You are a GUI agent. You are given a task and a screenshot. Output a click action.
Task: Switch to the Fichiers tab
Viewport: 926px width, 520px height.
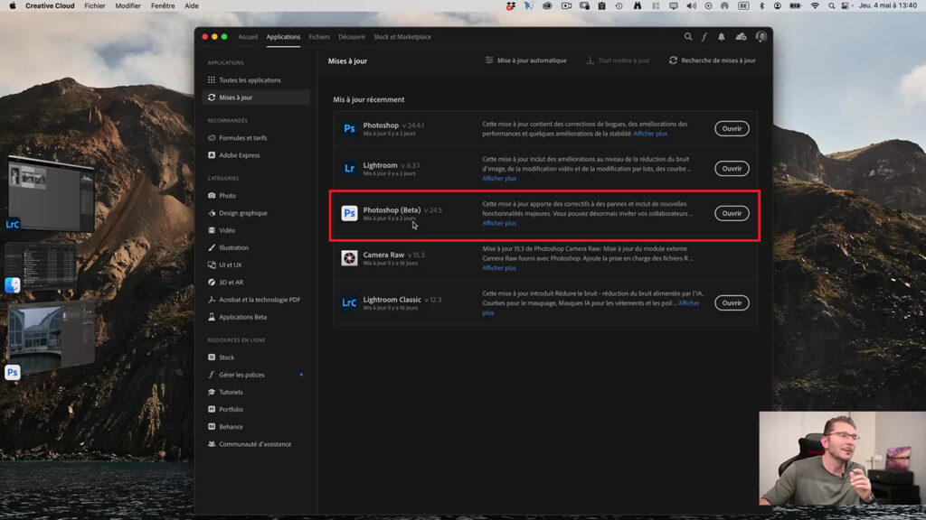pos(319,37)
